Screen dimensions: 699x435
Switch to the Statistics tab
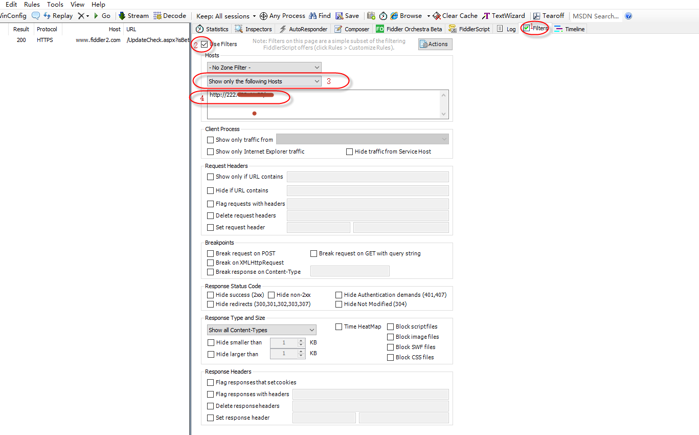[212, 29]
